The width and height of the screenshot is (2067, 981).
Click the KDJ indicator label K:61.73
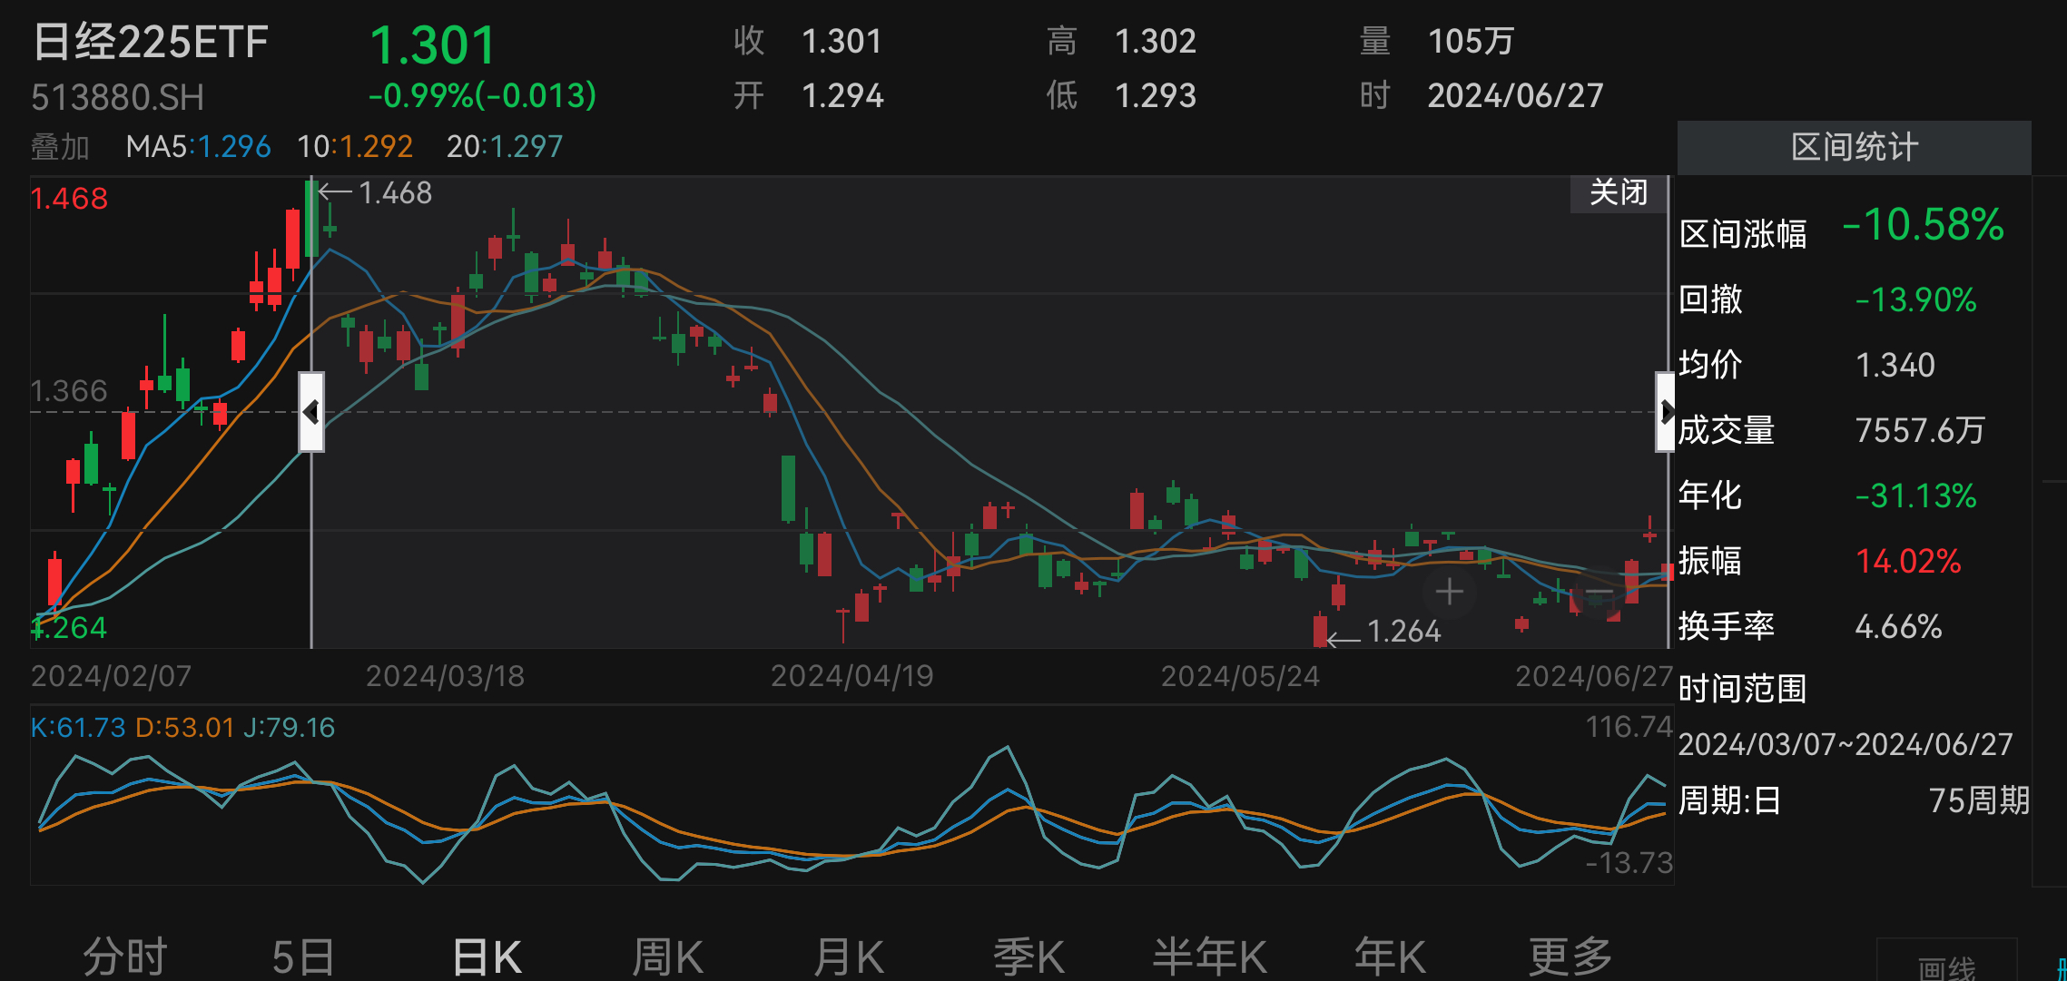coord(78,728)
